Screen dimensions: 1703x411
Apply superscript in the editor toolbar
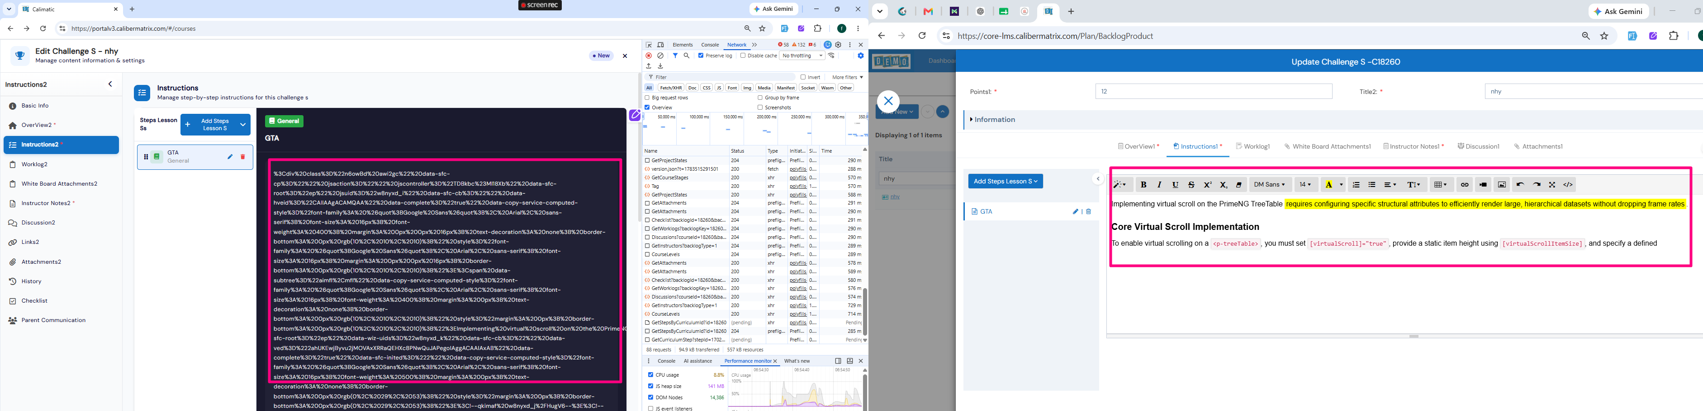1207,185
